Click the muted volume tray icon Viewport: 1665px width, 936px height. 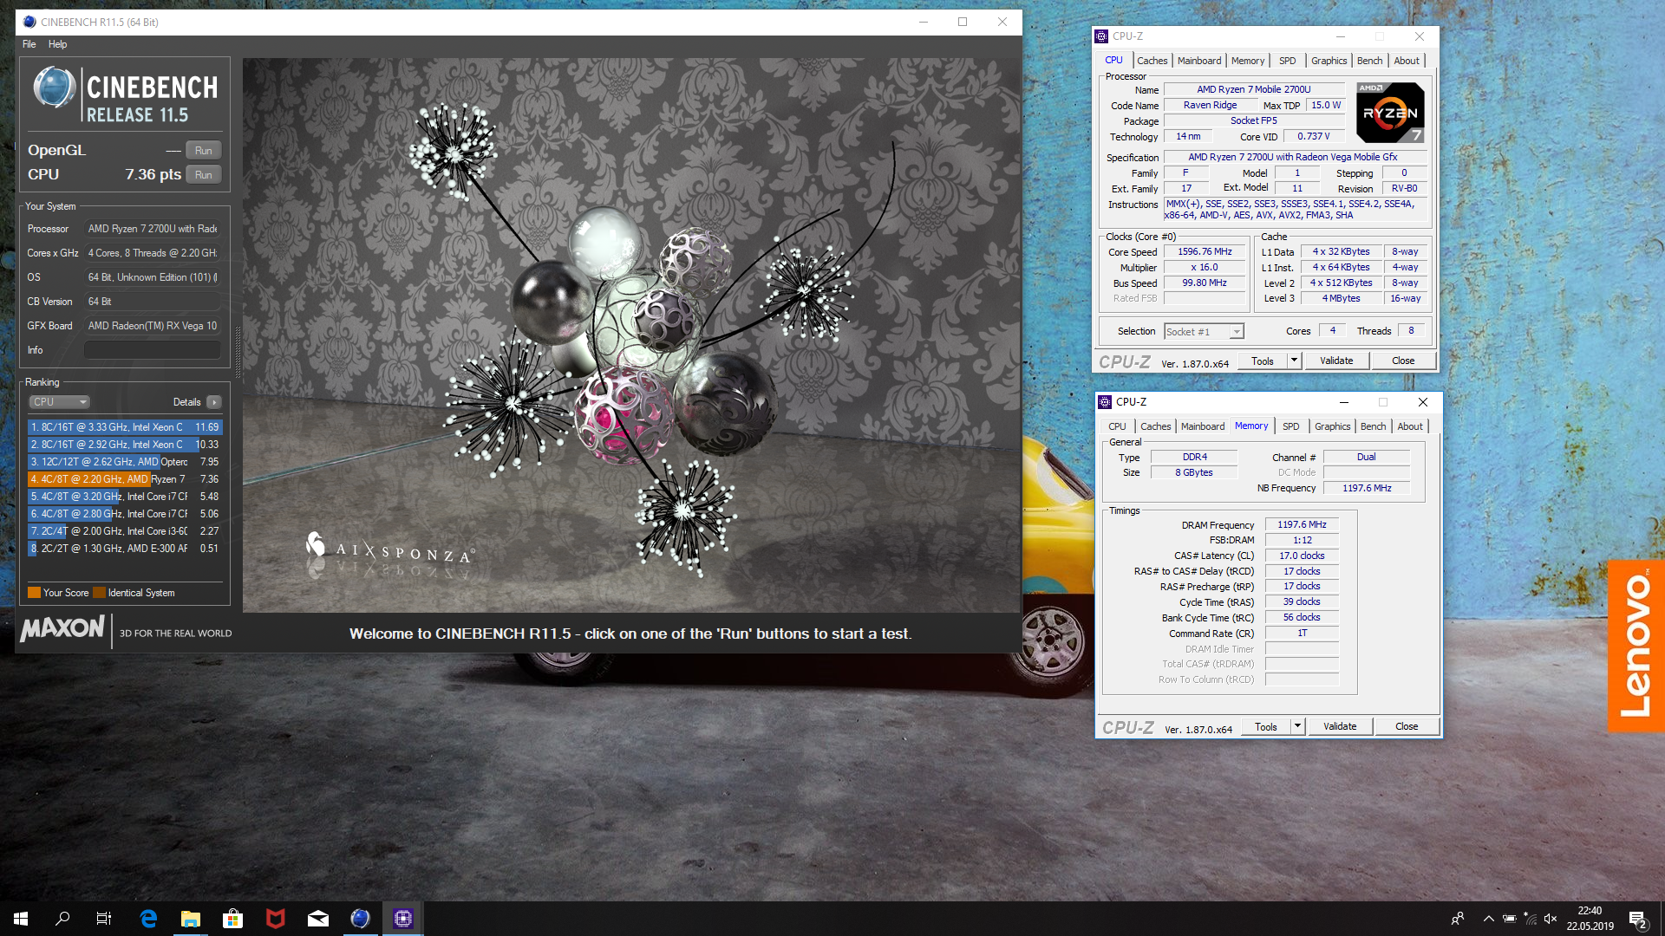(1551, 919)
